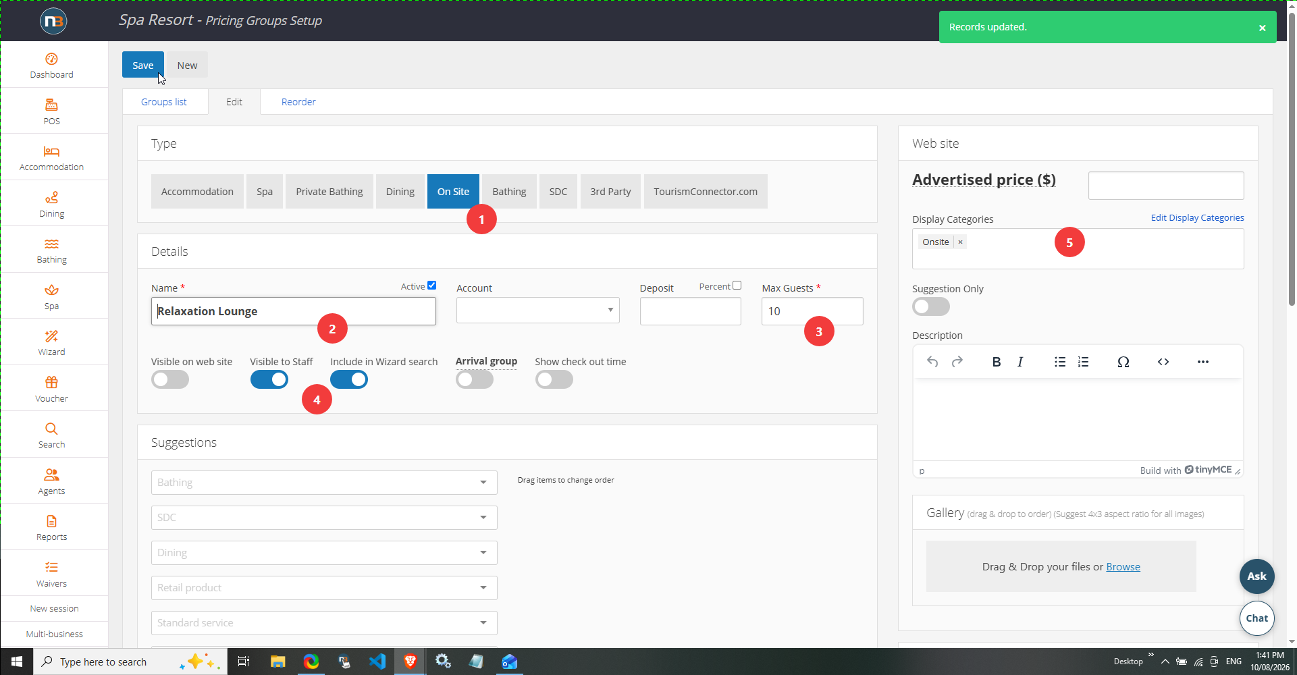The height and width of the screenshot is (675, 1297).
Task: Open the Ask assistant button
Action: click(x=1256, y=576)
